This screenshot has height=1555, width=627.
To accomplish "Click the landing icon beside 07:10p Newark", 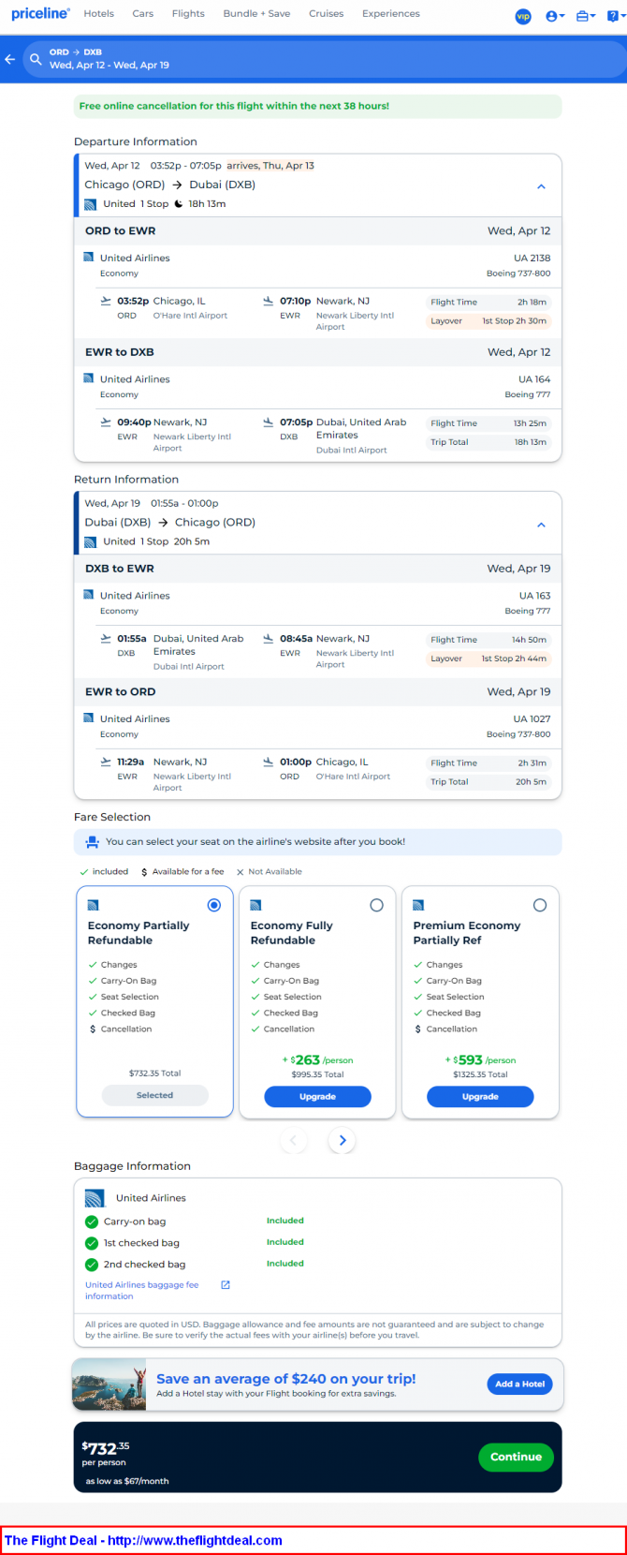I will tap(269, 301).
